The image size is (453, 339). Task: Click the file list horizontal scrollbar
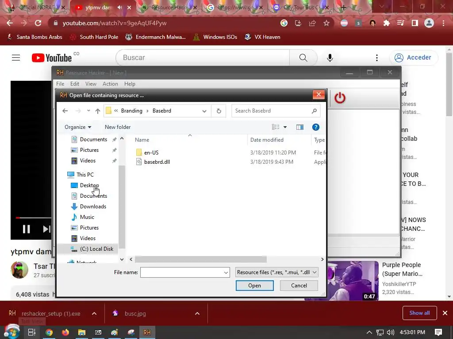(x=201, y=259)
